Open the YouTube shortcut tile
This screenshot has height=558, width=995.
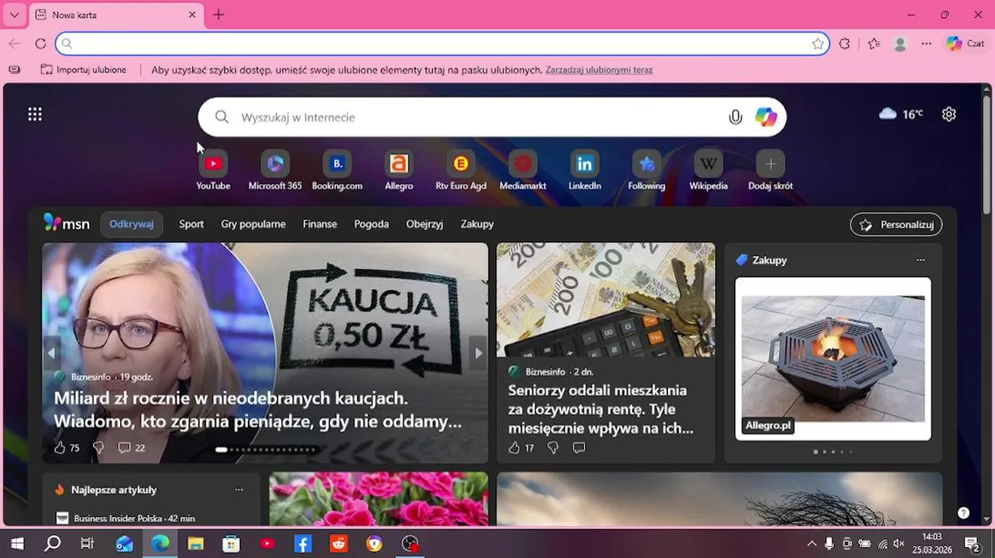point(213,170)
